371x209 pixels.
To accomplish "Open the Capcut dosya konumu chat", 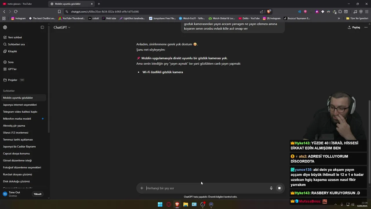I will 24,154.
